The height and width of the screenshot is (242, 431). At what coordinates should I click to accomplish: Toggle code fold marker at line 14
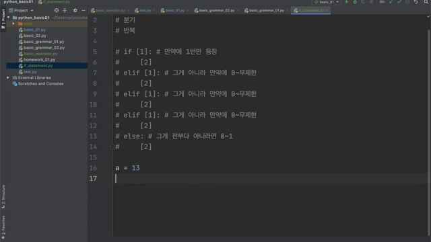click(x=112, y=147)
